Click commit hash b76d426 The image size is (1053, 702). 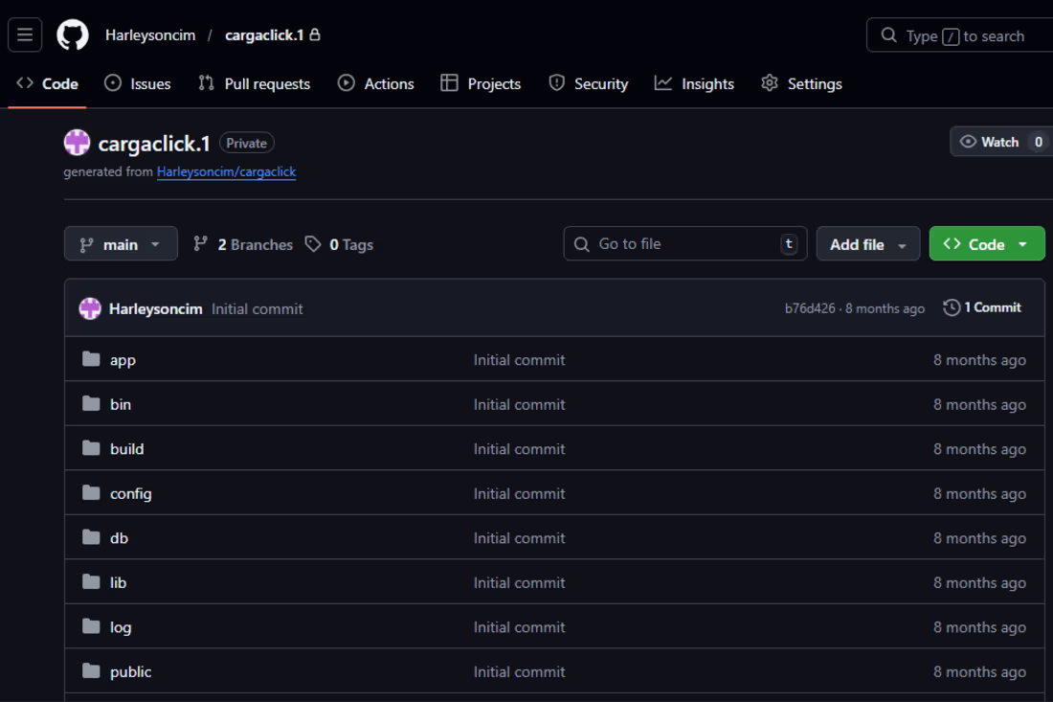click(x=810, y=308)
